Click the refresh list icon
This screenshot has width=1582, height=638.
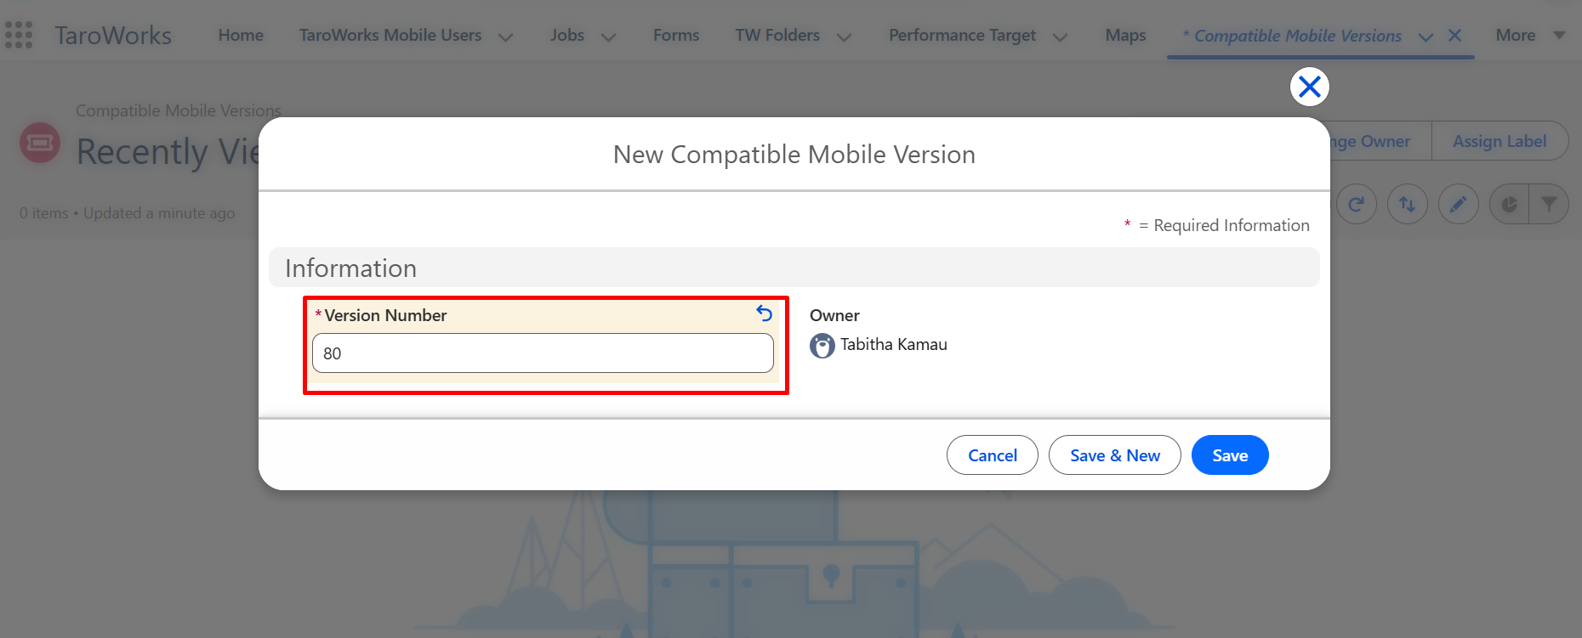(x=1357, y=204)
